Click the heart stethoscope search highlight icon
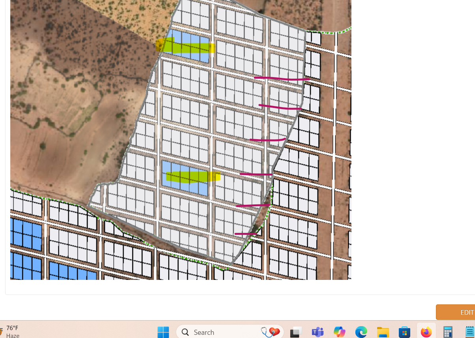This screenshot has width=475, height=338. pos(270,332)
